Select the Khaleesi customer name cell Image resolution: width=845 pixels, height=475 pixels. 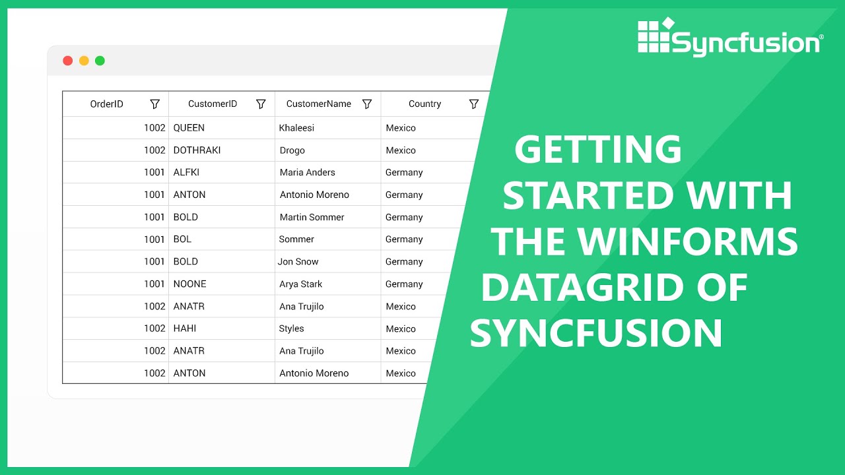(x=328, y=128)
